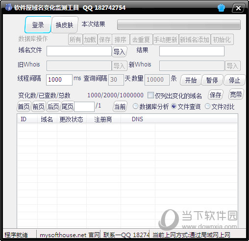Image resolution: width=249 pixels, height=241 pixels.
Task: Click the 初始化 initialize button
Action: pyautogui.click(x=222, y=40)
